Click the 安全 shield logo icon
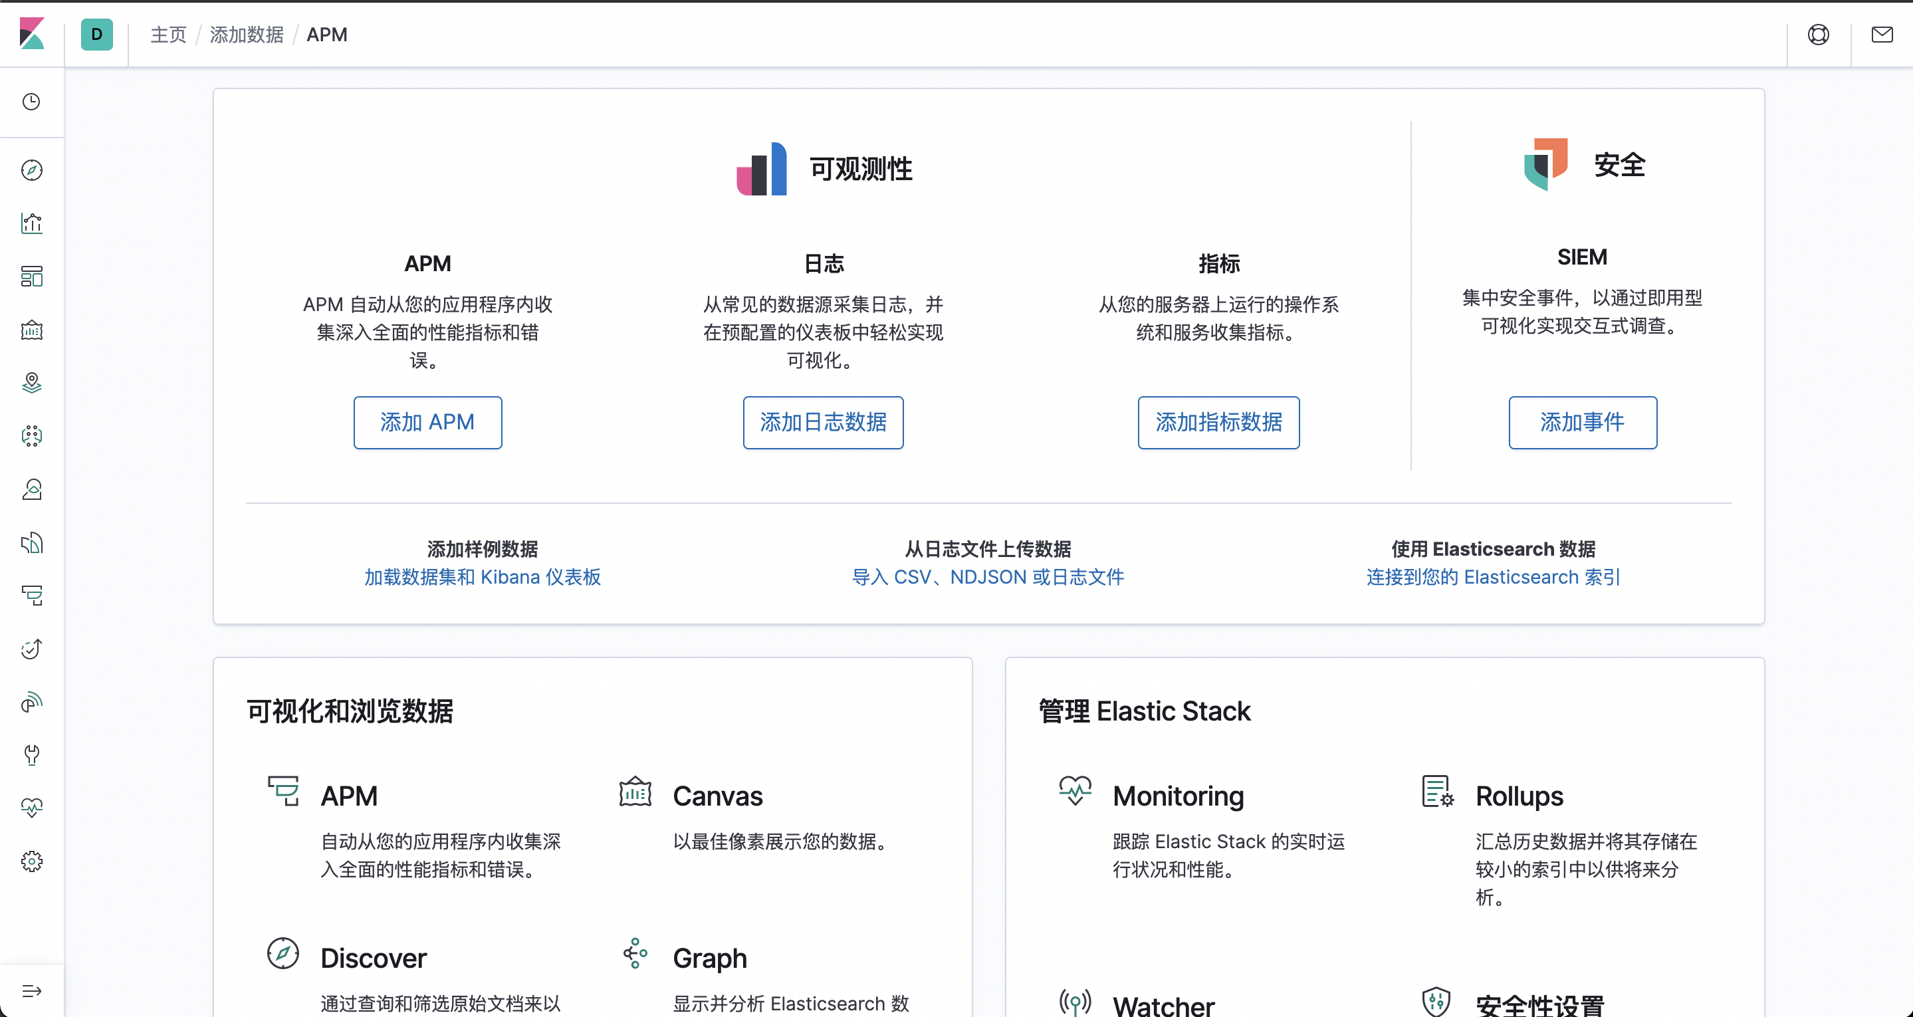1913x1017 pixels. click(1545, 164)
